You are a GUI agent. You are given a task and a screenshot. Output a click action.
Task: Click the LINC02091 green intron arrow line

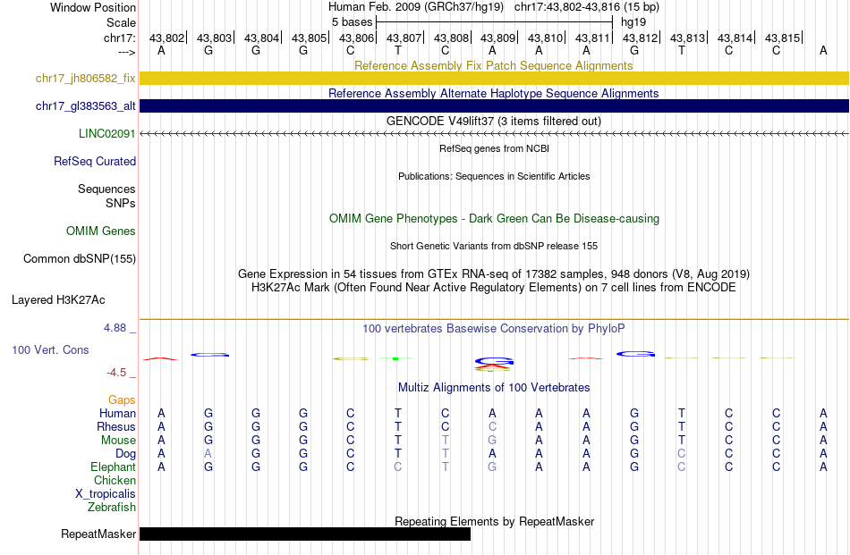[494, 134]
